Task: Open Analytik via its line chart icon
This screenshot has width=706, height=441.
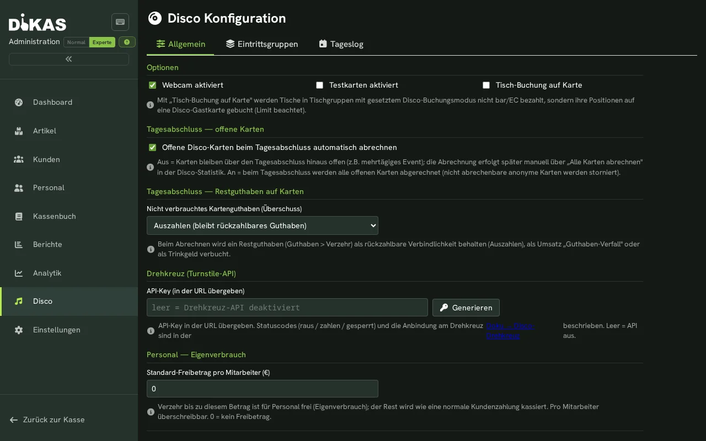Action: (19, 273)
